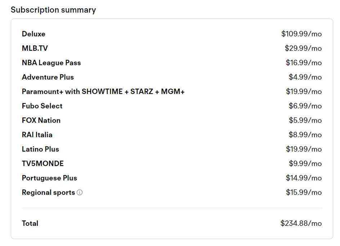
Task: Select the NBA League Pass entry
Action: click(52, 63)
